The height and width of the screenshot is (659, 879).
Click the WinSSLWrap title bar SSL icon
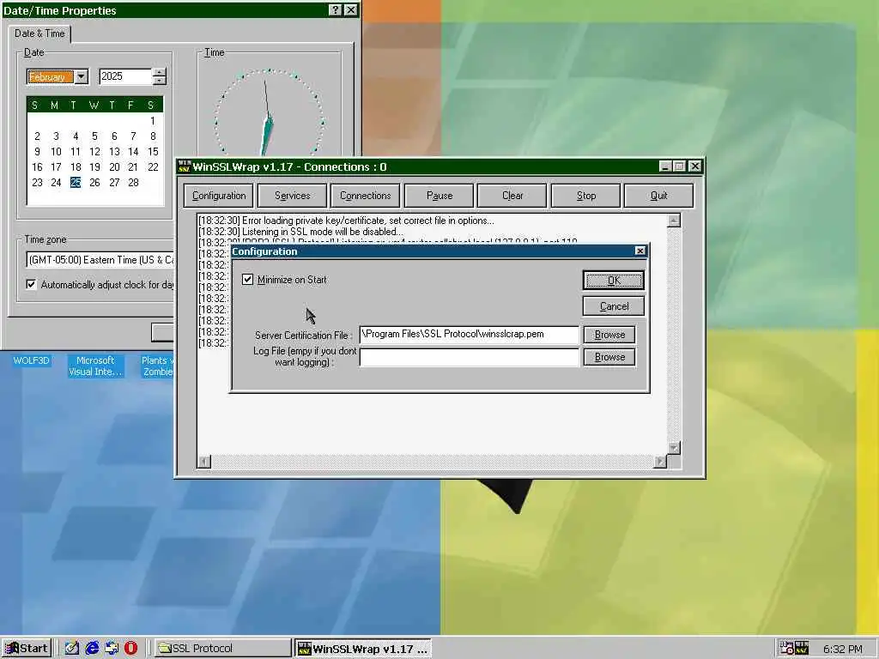click(x=184, y=166)
